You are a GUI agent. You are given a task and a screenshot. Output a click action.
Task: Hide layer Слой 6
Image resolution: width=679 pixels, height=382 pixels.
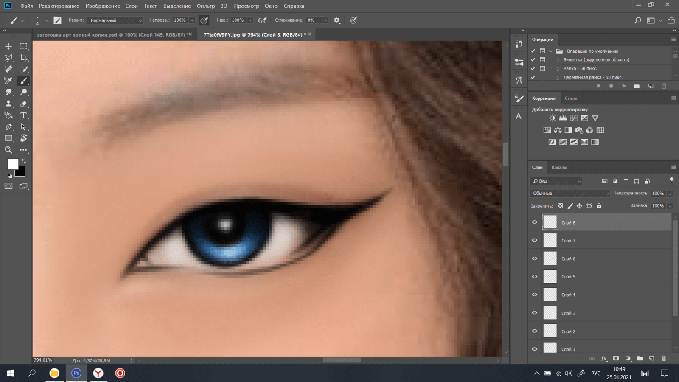coord(535,258)
